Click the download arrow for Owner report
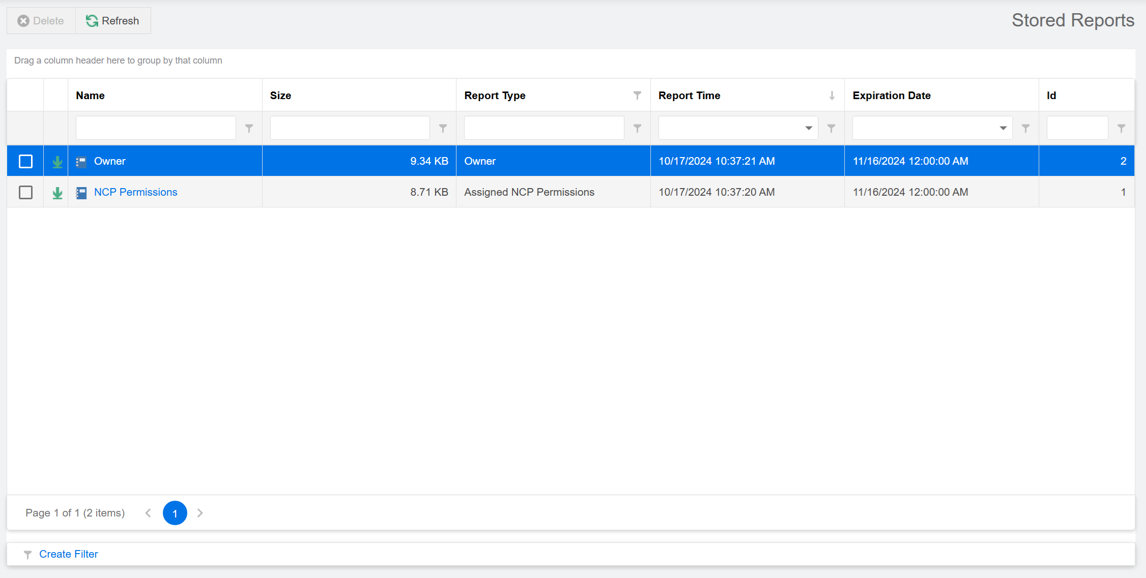This screenshot has width=1146, height=578. (58, 162)
